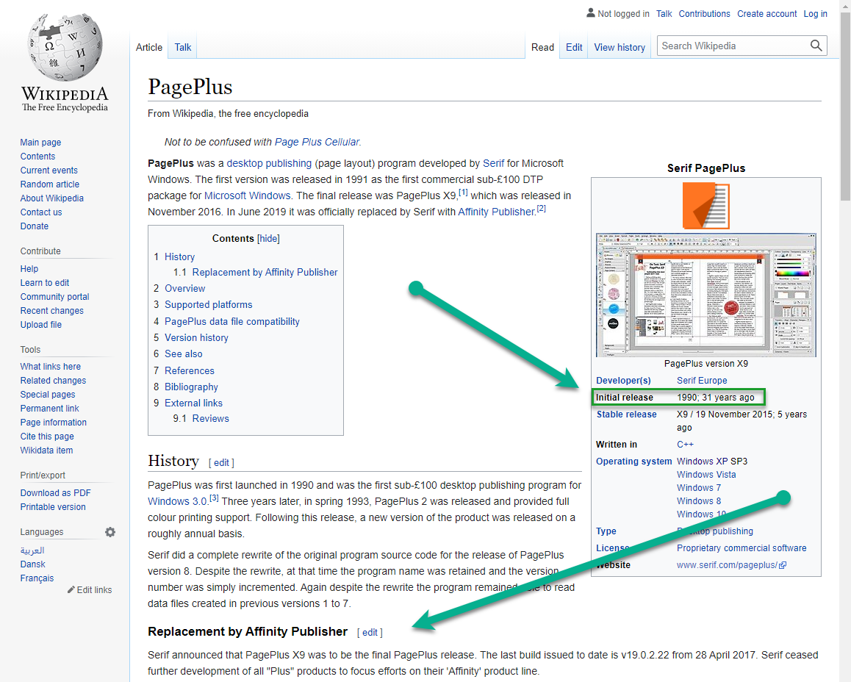Jump to Bibliography contents entry
This screenshot has width=851, height=682.
pos(191,387)
